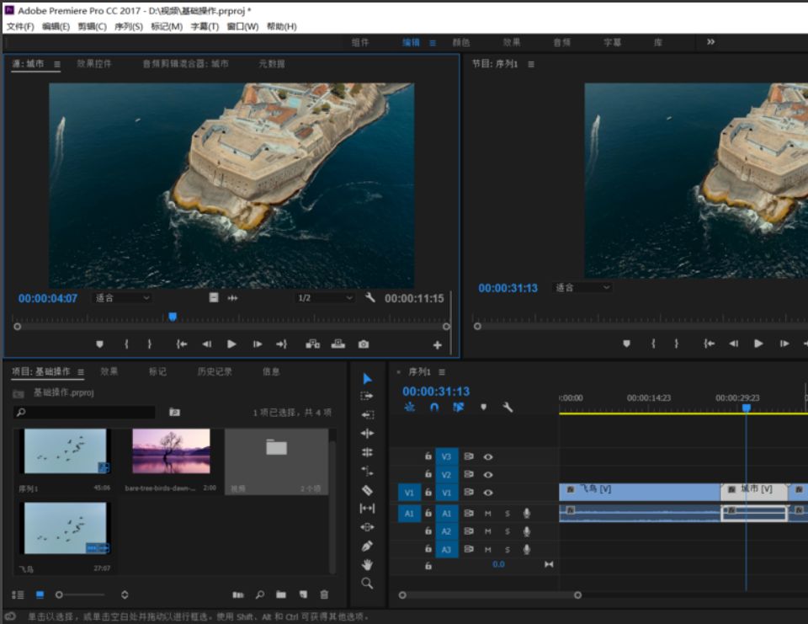Switch to the 历史记录 tab
Viewport: 808px width, 624px height.
tap(215, 371)
